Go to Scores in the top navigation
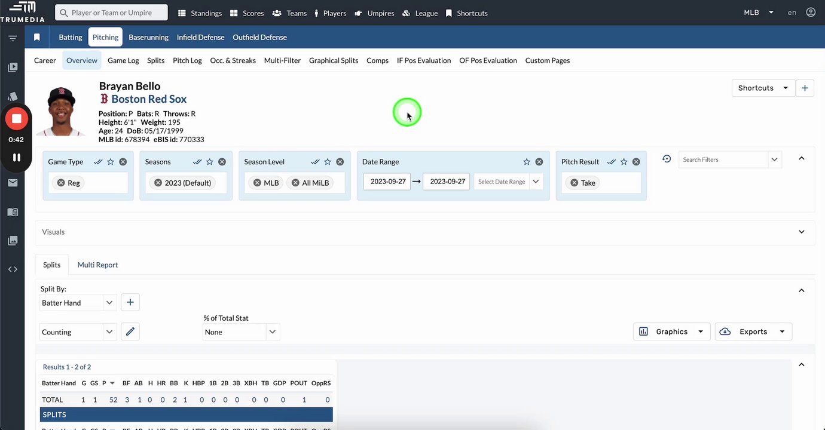The height and width of the screenshot is (430, 825). coord(247,13)
